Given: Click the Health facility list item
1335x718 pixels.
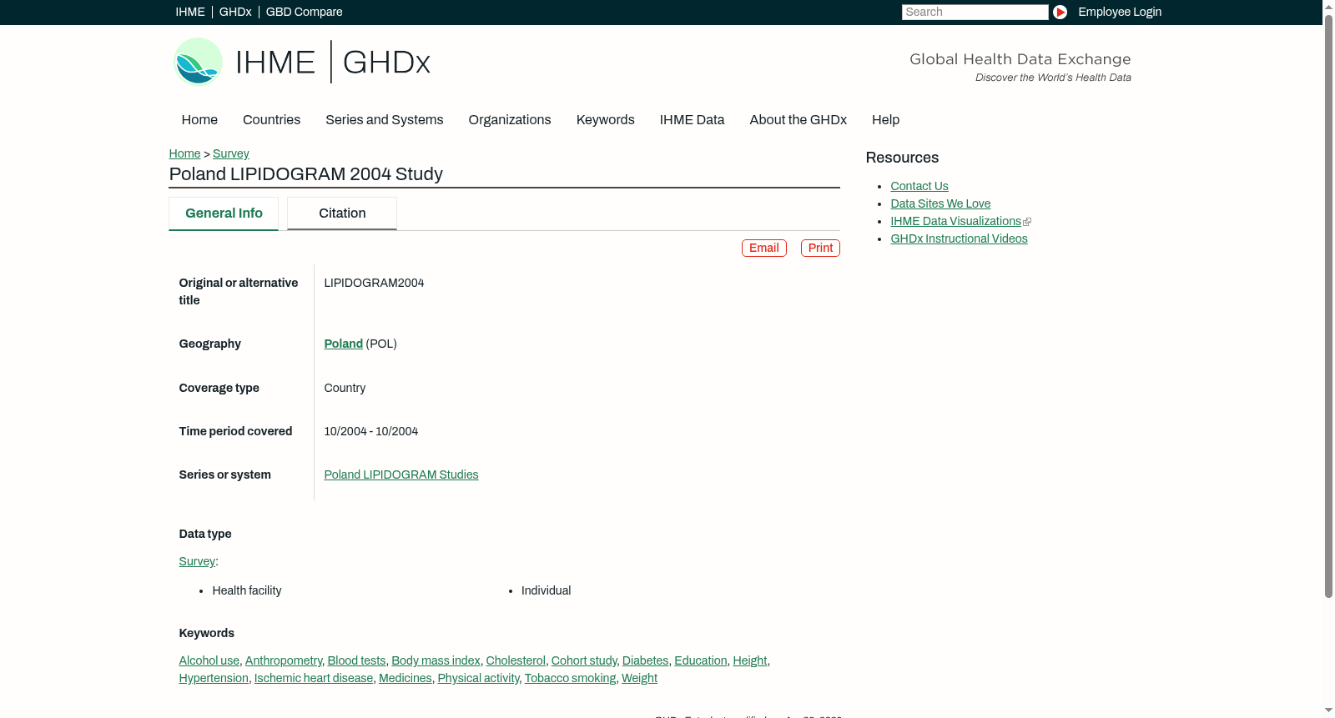Looking at the screenshot, I should 247,590.
